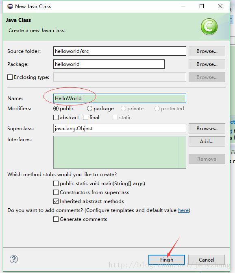Click Add to add an interface
This screenshot has height=273, width=235.
[x=207, y=141]
